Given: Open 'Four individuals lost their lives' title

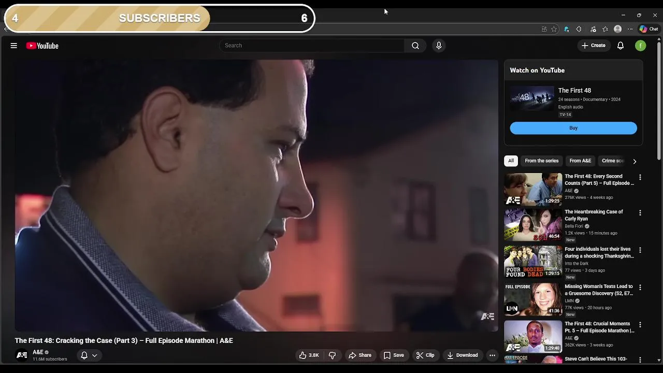Looking at the screenshot, I should 599,252.
